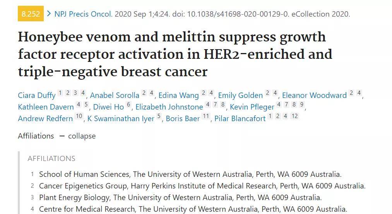
Task: Click author Elizabeth Johnstone
Action: point(169,107)
